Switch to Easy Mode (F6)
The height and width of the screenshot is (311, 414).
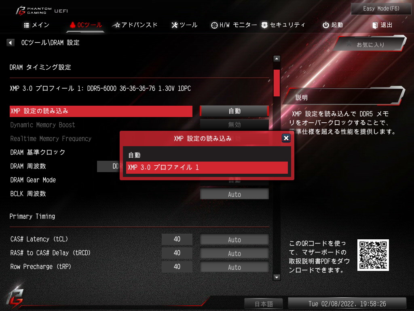[x=381, y=9]
